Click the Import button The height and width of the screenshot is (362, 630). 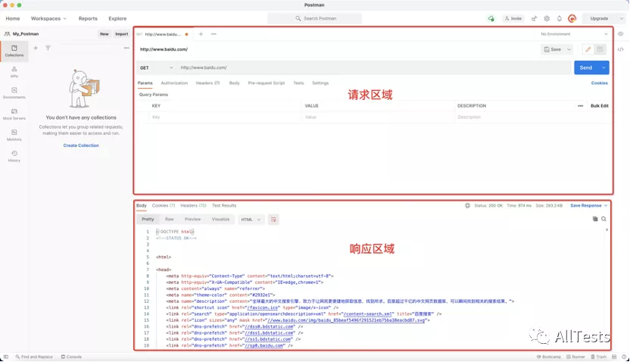point(121,34)
